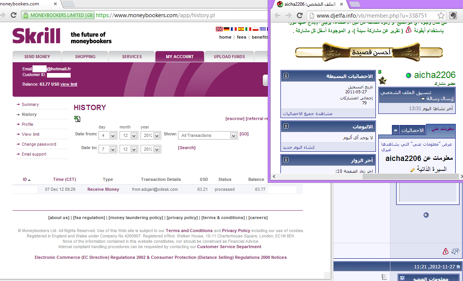463x281 pixels.
Task: Open the Evernote elephant extension icon
Action: coord(453,16)
